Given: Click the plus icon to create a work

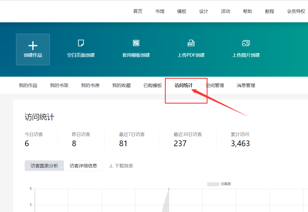Looking at the screenshot, I should (33, 46).
